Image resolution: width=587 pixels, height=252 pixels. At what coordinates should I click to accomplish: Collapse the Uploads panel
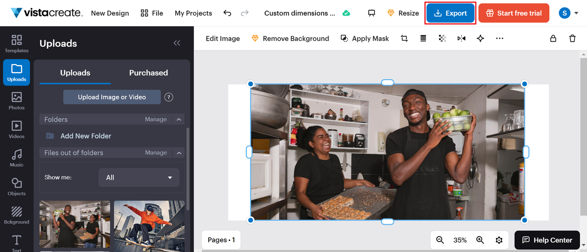pos(177,43)
